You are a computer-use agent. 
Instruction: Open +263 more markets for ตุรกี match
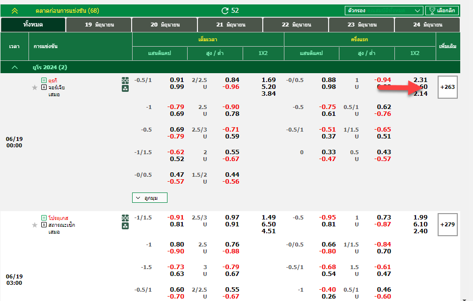(x=447, y=87)
